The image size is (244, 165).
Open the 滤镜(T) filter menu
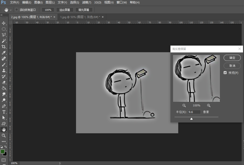pyautogui.click(x=87, y=2)
